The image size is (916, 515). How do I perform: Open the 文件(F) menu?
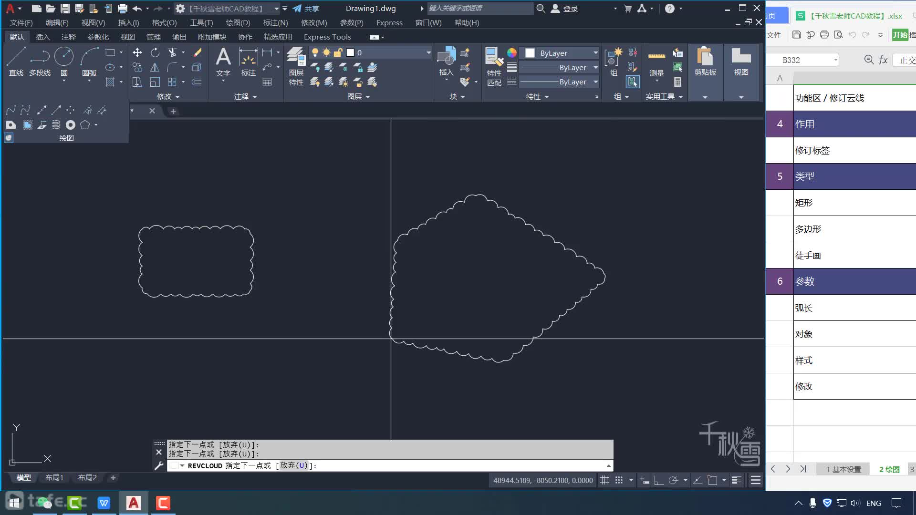click(21, 22)
